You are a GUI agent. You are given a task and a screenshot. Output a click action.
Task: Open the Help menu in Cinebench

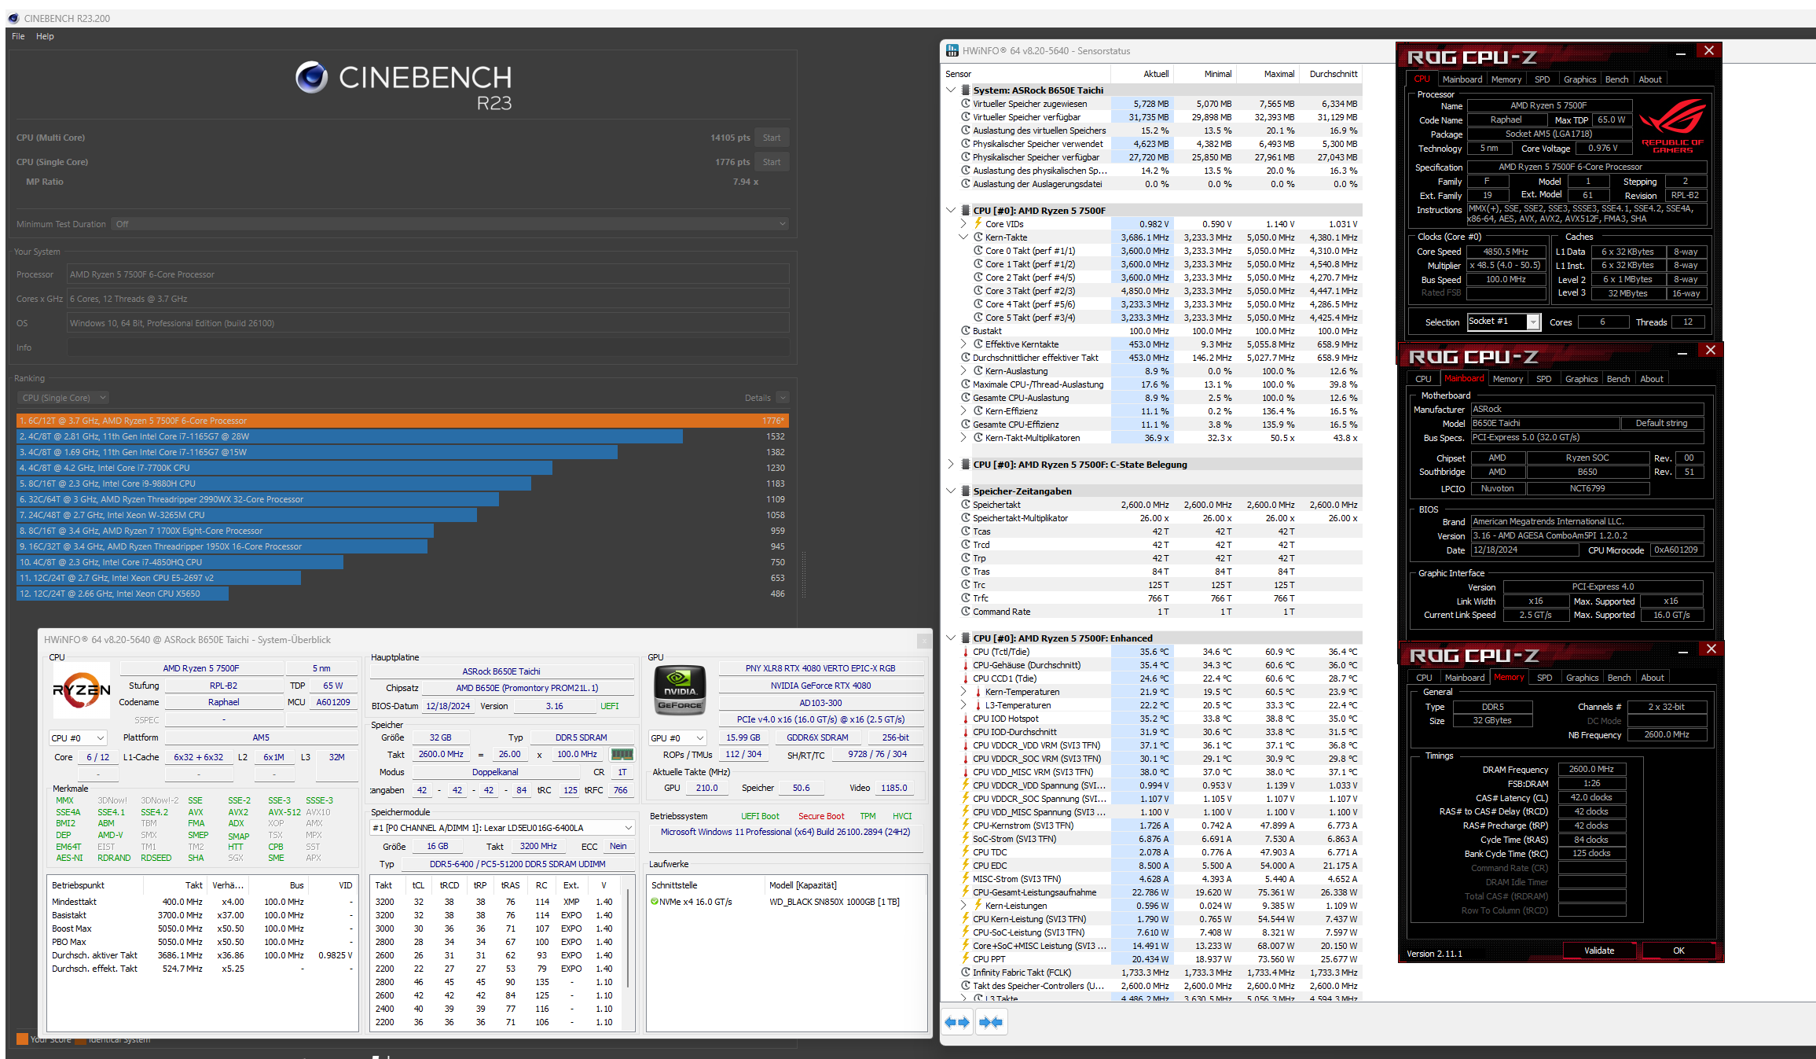coord(45,36)
